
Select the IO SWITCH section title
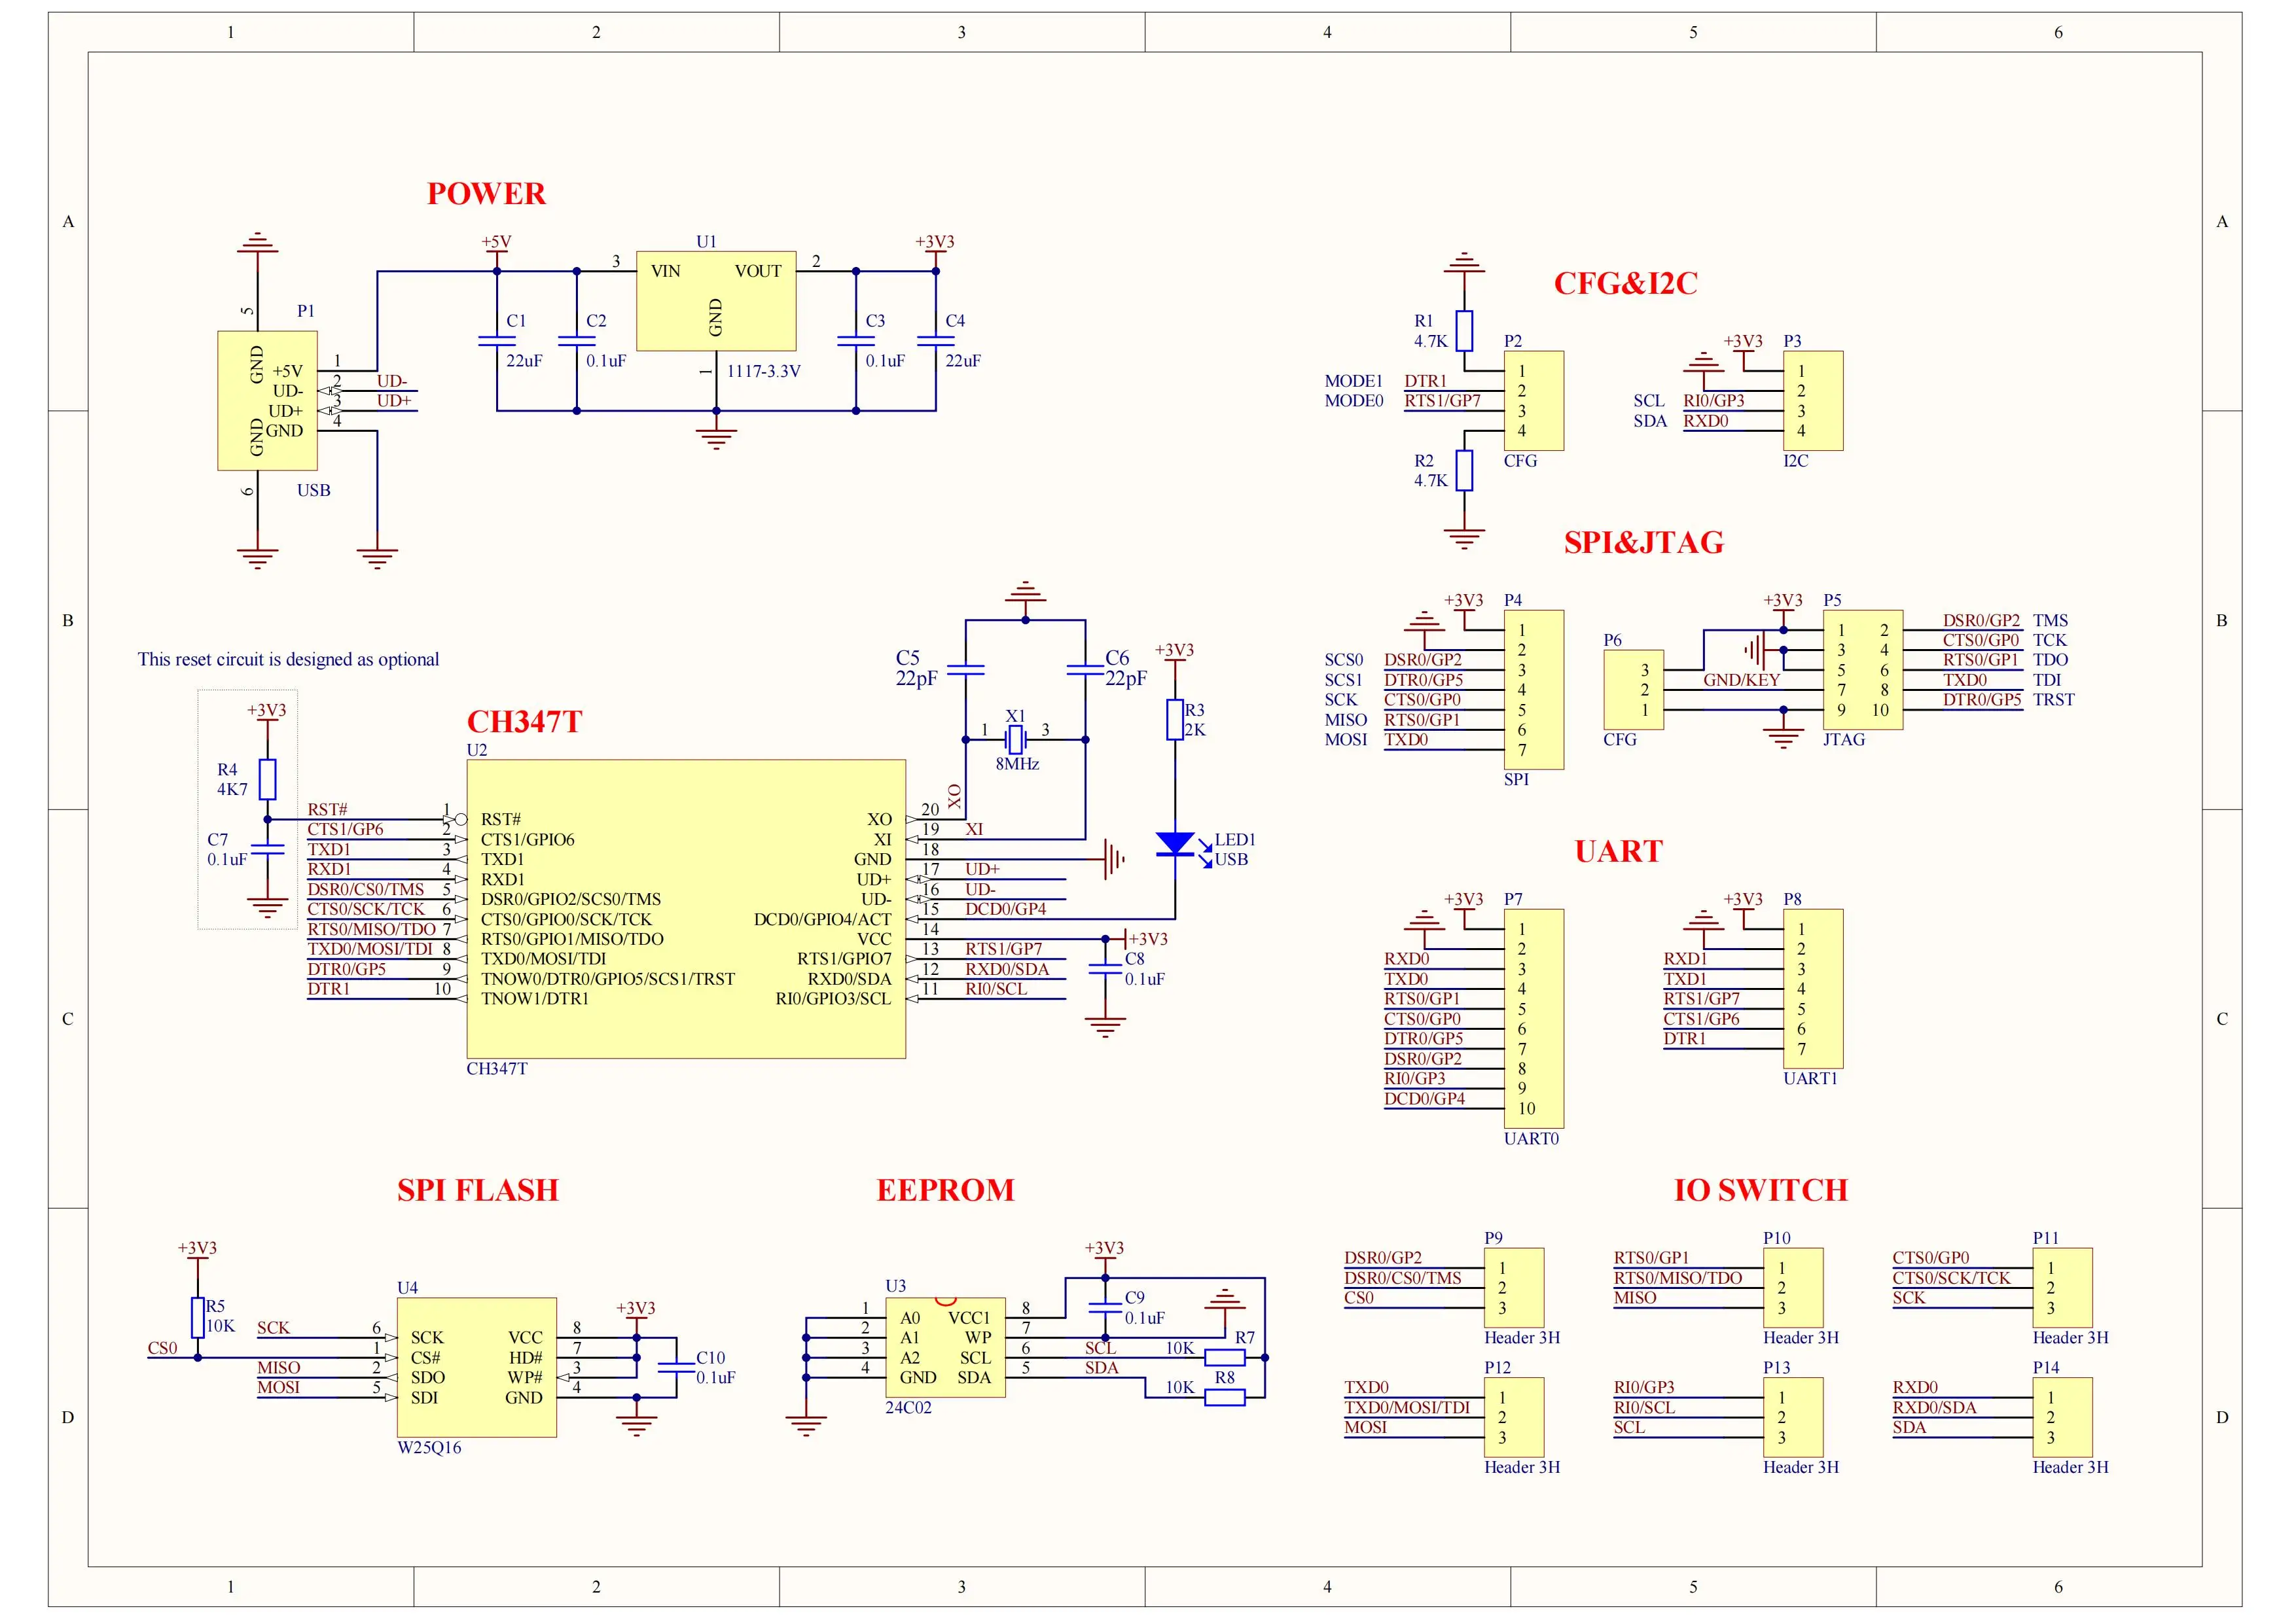[x=1761, y=1190]
